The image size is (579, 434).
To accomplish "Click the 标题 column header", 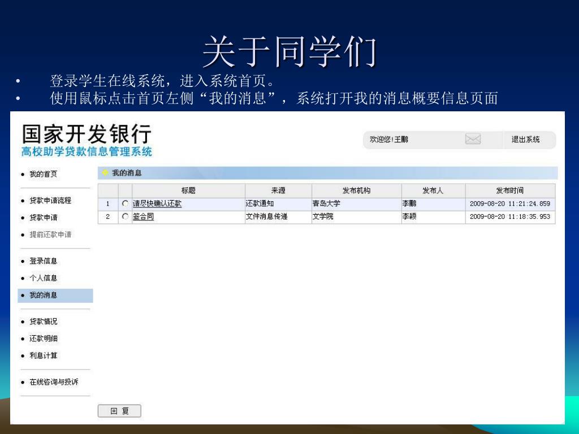I will (188, 191).
